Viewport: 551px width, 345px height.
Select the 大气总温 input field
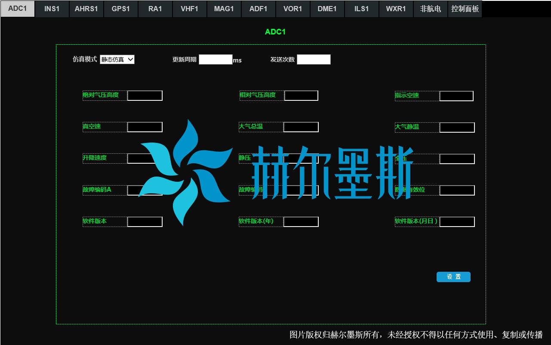pyautogui.click(x=301, y=127)
